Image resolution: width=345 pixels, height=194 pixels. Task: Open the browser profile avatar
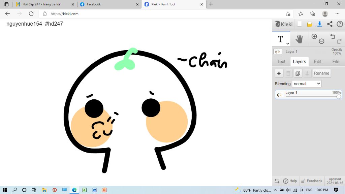click(x=325, y=13)
